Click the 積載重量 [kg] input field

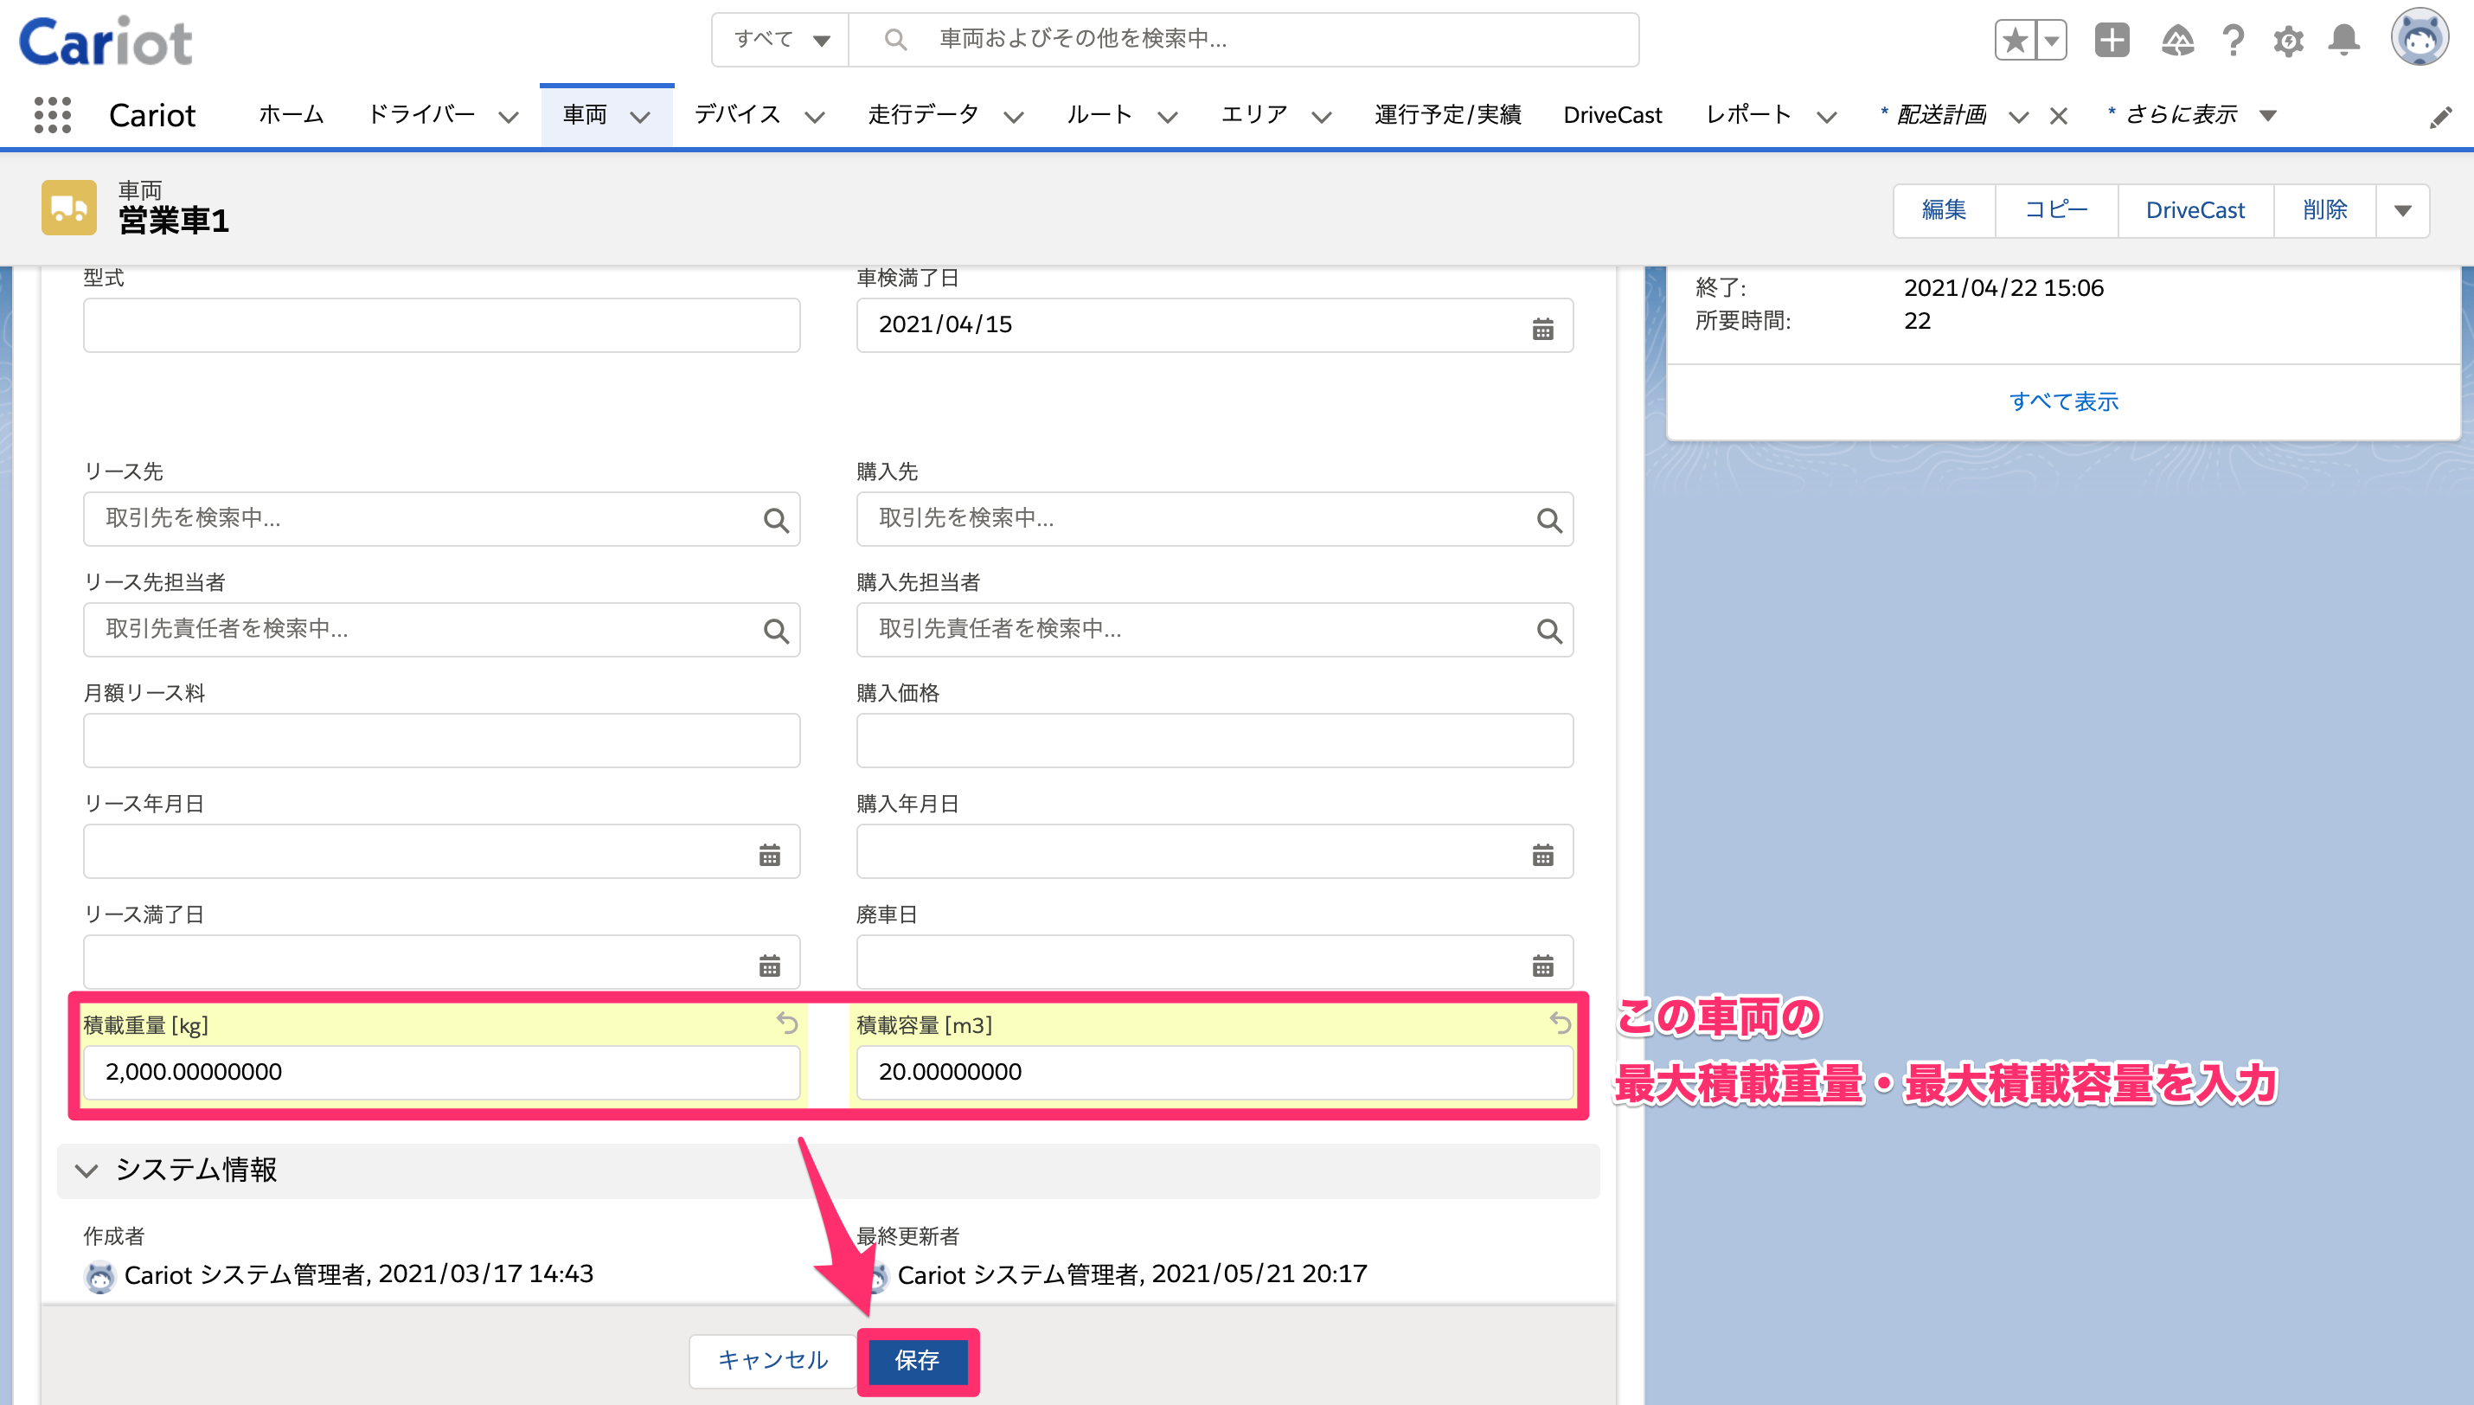441,1072
